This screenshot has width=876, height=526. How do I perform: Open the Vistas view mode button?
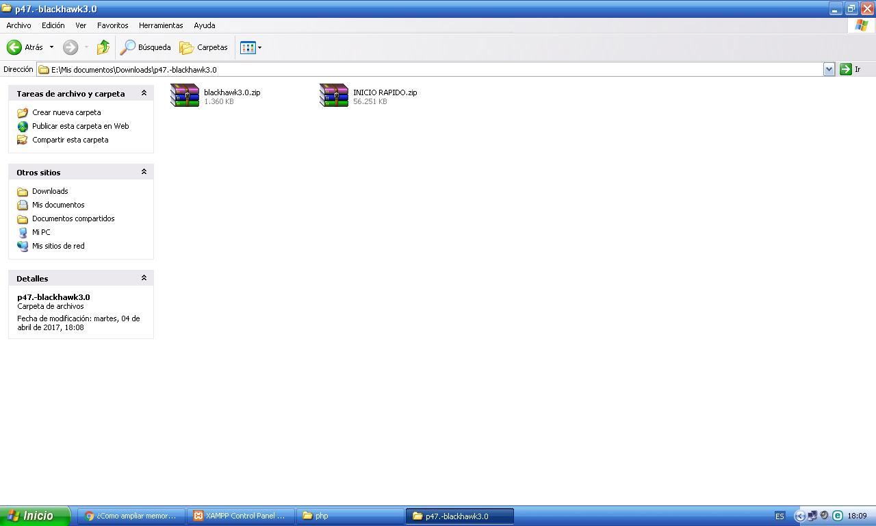click(248, 47)
